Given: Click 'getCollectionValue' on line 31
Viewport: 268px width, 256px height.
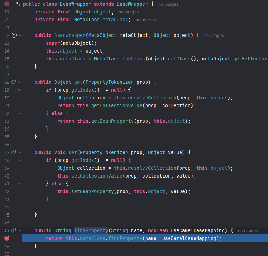Looking at the screenshot, I should [x=116, y=105].
